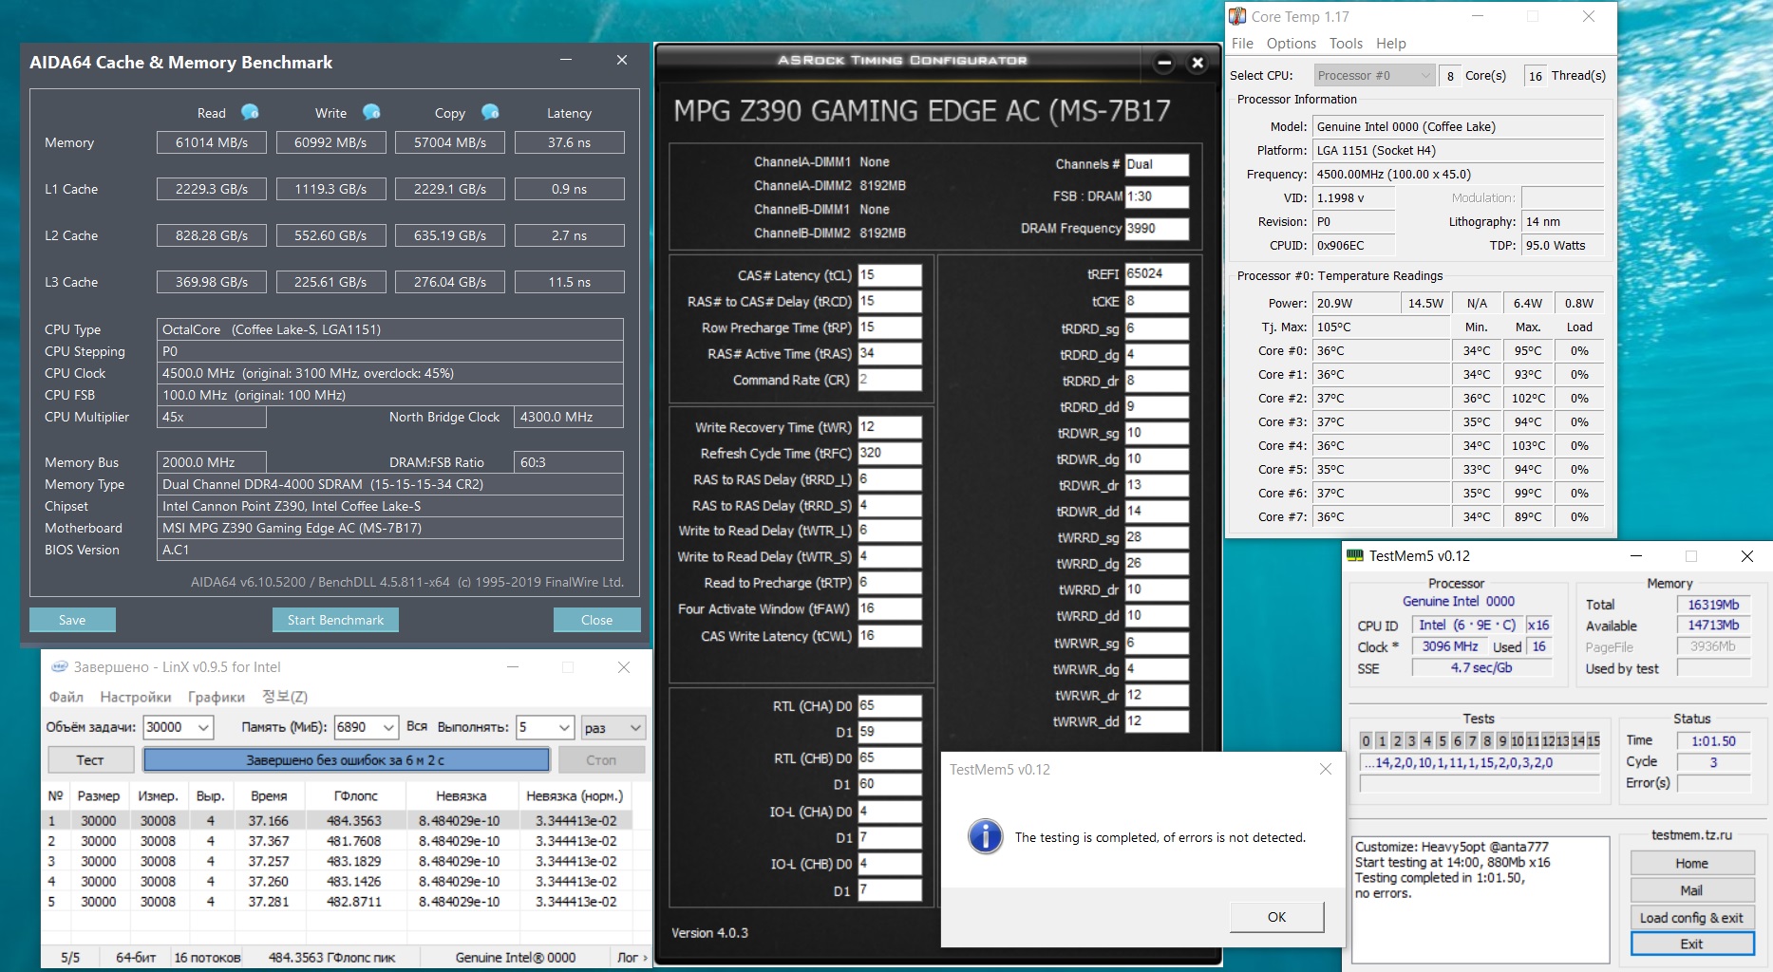Click the AIDA64 Motherboard field value
The width and height of the screenshot is (1773, 972).
tap(389, 528)
